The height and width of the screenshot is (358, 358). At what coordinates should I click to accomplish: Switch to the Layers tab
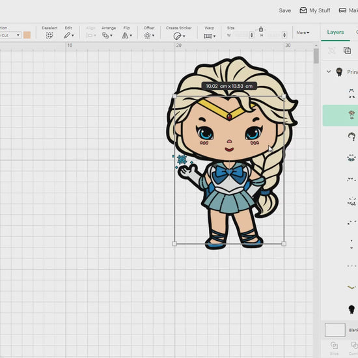[x=335, y=32]
